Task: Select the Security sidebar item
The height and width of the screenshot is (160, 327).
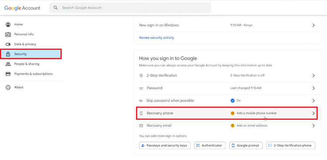Action: [x=31, y=54]
